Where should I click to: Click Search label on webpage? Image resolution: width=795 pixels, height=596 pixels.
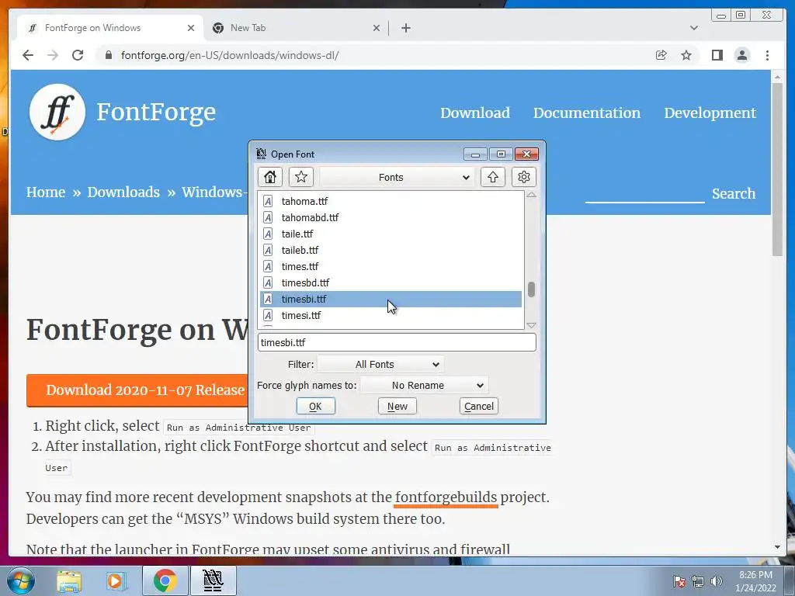click(733, 193)
